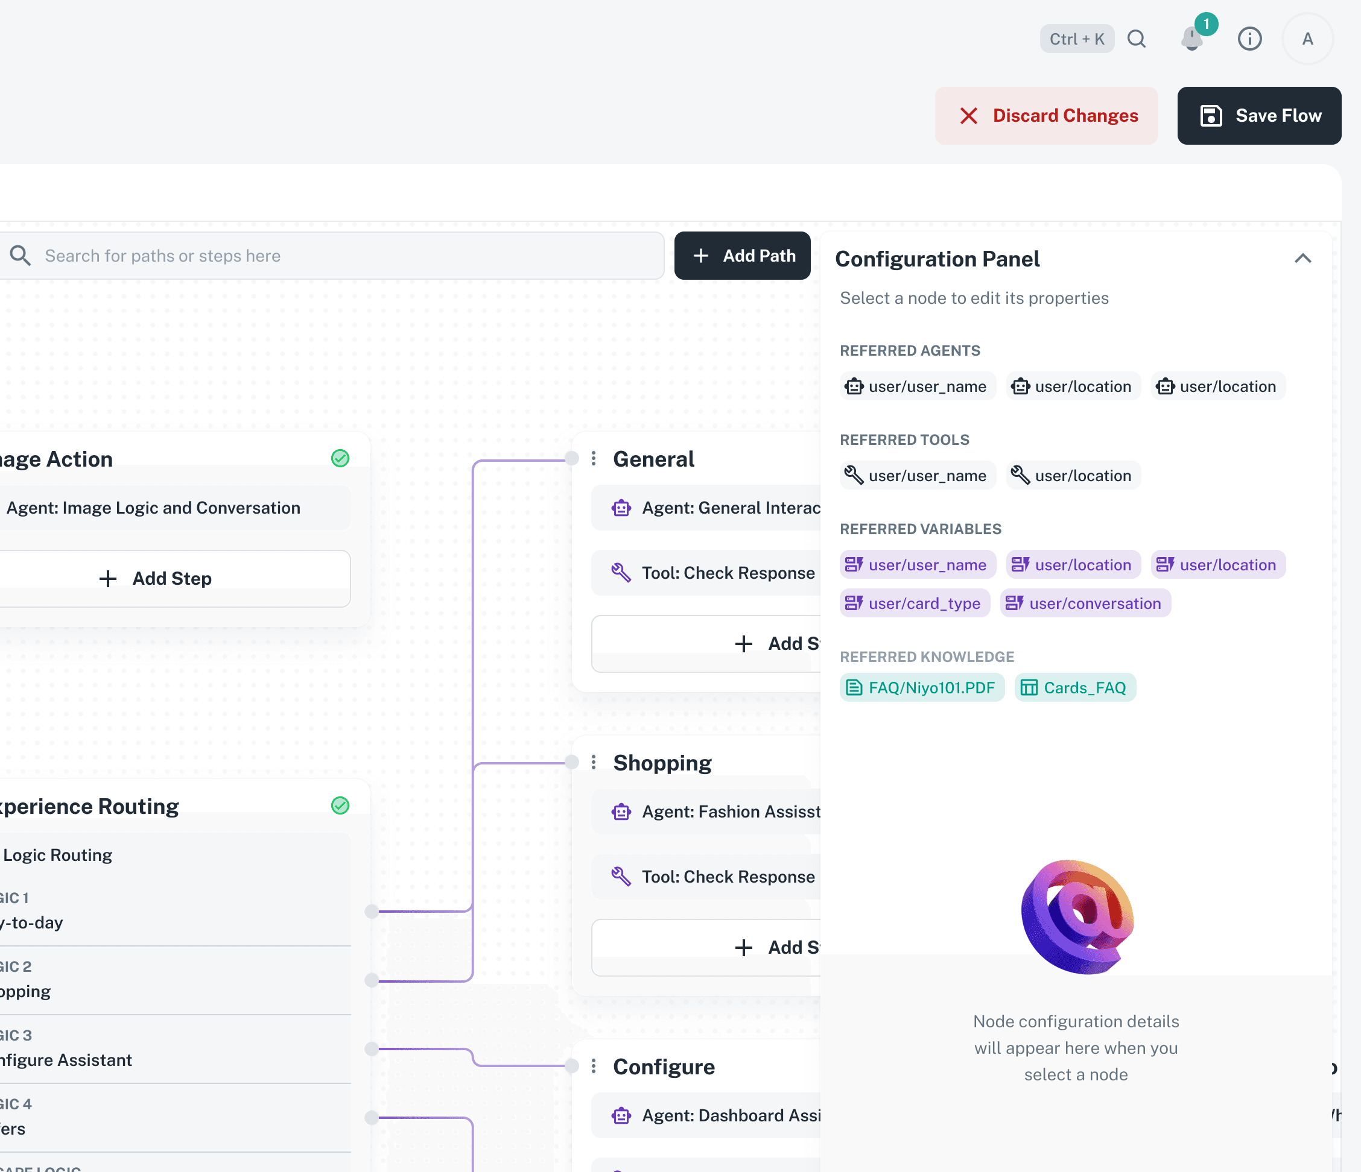Open the kebab menu on the Shopping node
Image resolution: width=1361 pixels, height=1172 pixels.
(x=594, y=761)
